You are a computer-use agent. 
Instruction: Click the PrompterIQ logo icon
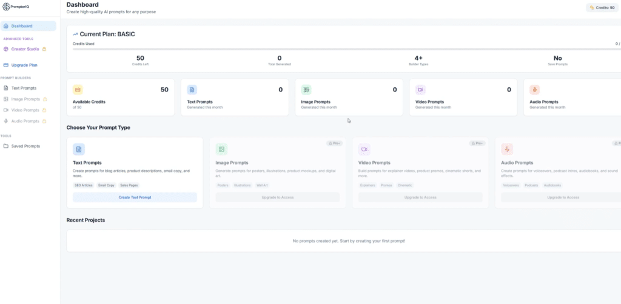[x=5, y=7]
